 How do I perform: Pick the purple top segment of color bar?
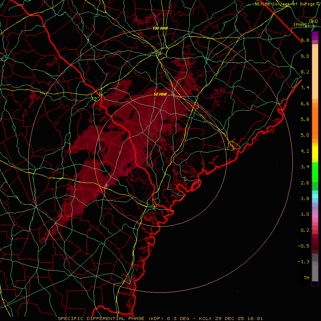(x=315, y=36)
